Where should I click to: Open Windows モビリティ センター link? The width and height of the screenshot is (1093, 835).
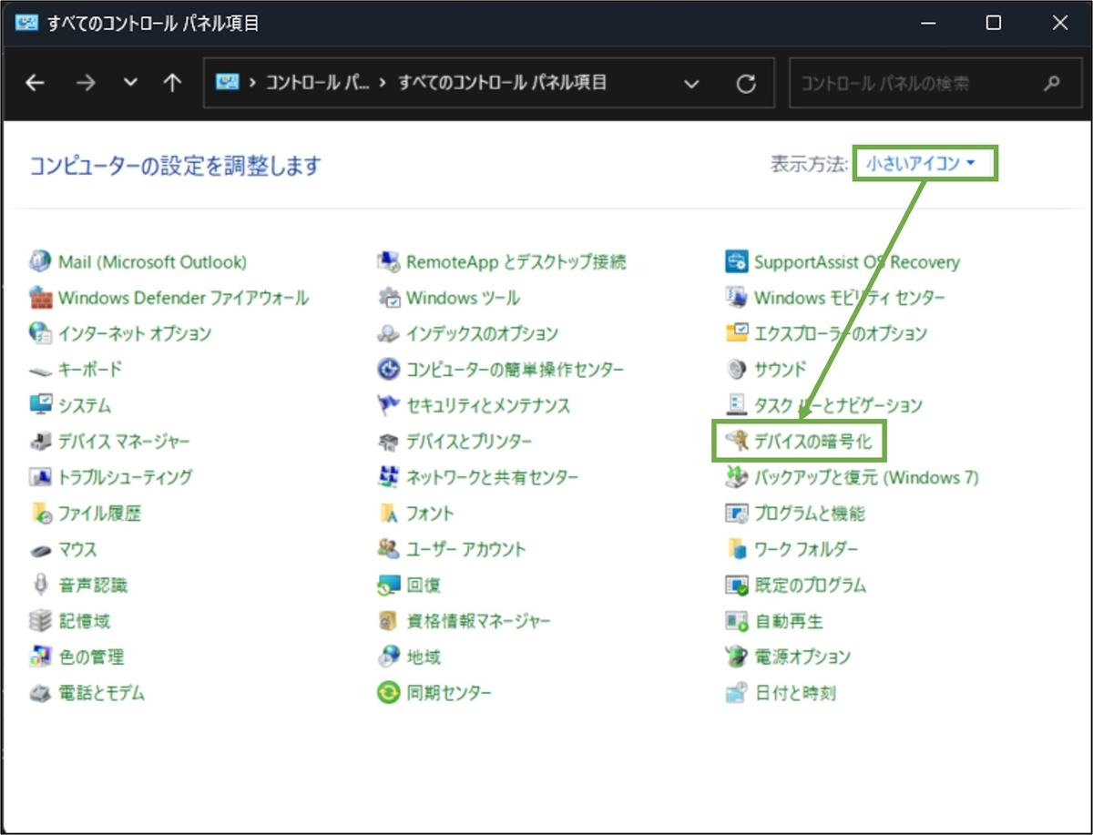(850, 298)
